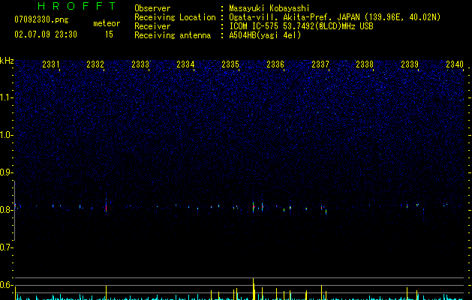Click the 1.0 kHz axis label
Screen dimensions: 472x300
7,135
